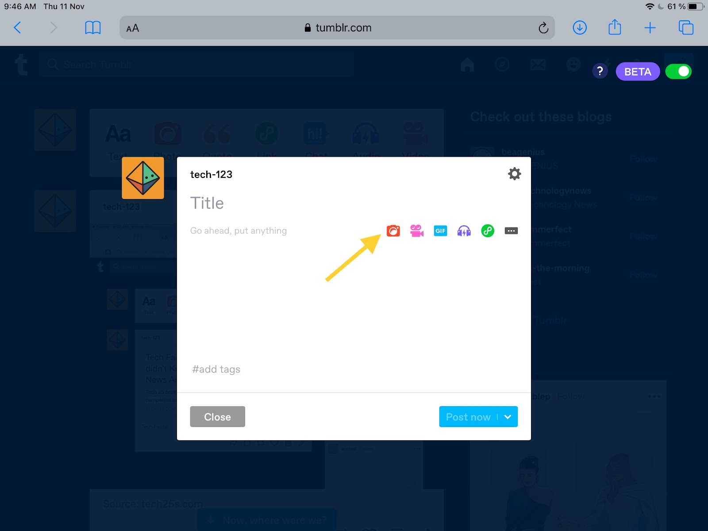Open the Tumblr activity smiley icon
This screenshot has width=708, height=531.
573,65
